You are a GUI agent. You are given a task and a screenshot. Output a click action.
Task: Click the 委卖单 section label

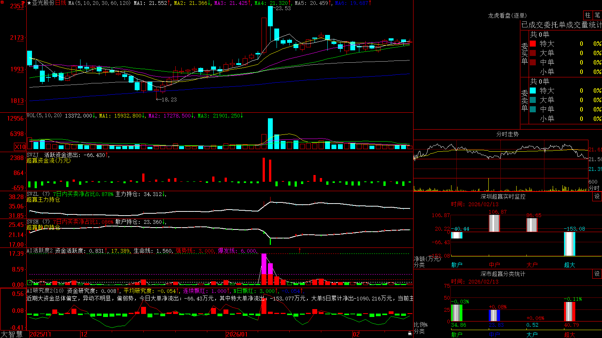(x=524, y=100)
